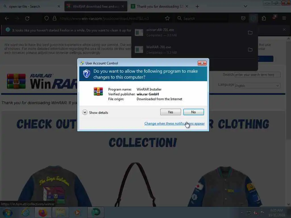The width and height of the screenshot is (291, 218).
Task: Open a new Firefox tab
Action: pos(197,7)
